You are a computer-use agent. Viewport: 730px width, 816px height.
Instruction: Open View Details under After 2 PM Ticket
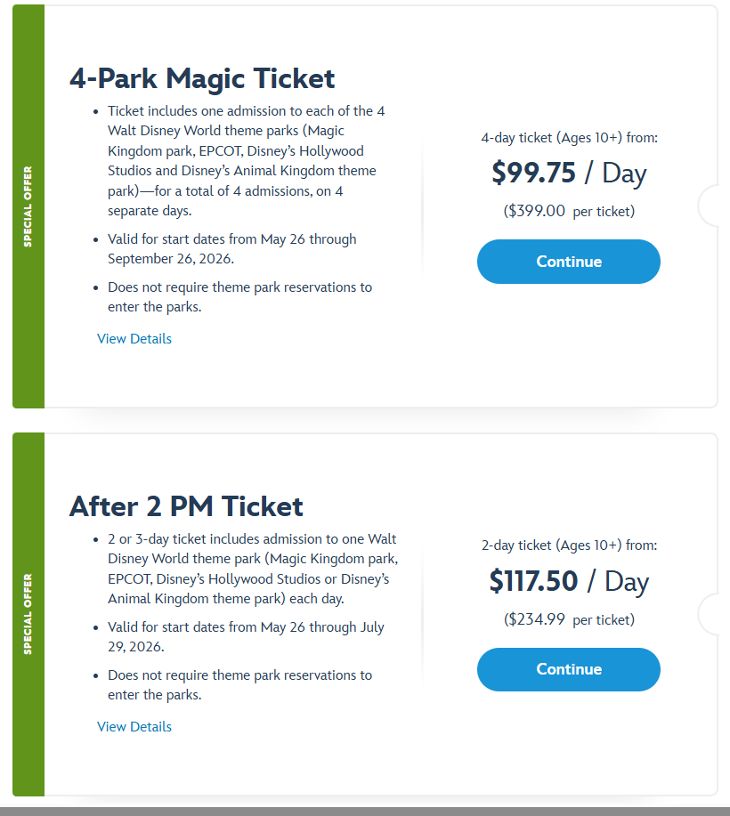click(134, 727)
